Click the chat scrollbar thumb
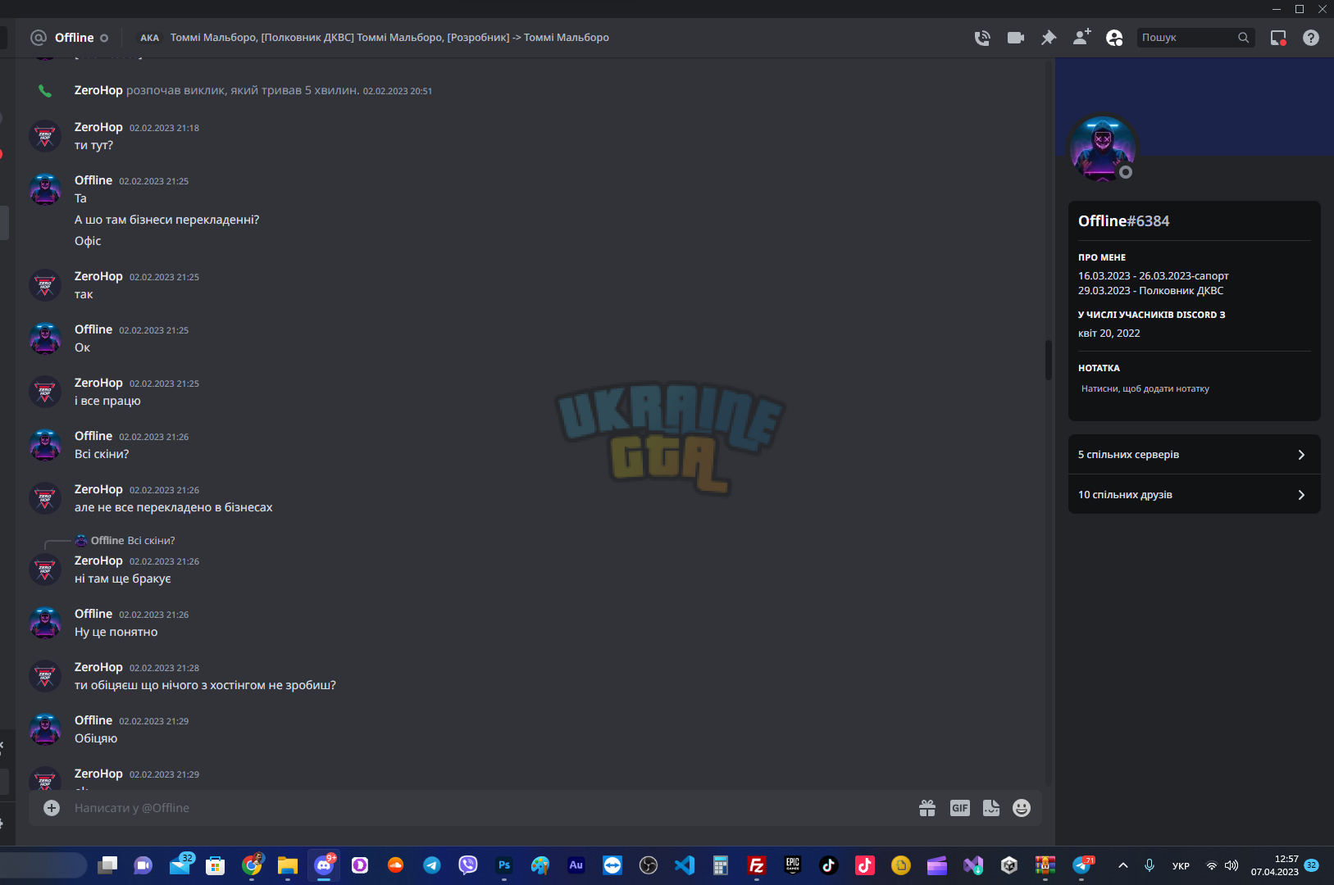Image resolution: width=1334 pixels, height=885 pixels. click(1049, 361)
